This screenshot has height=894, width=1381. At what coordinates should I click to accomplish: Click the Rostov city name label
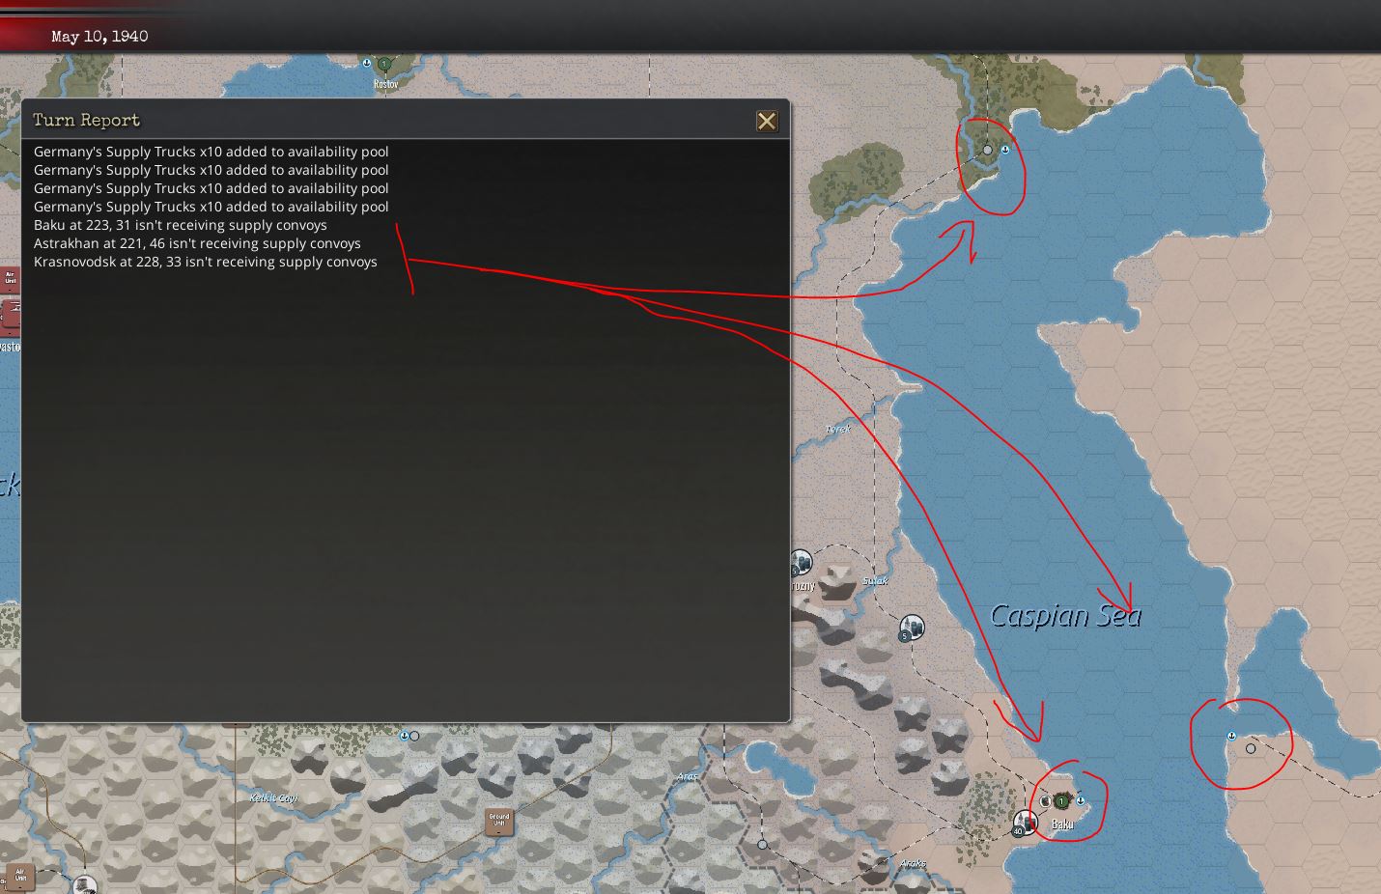pos(385,84)
